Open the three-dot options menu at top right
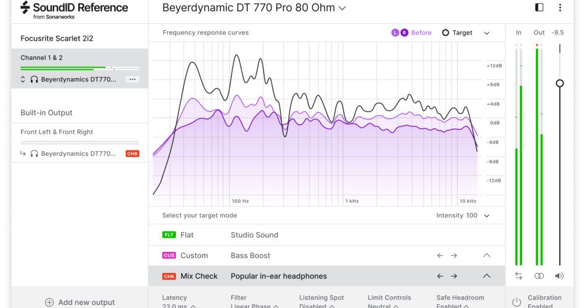The image size is (585, 308). click(x=560, y=8)
